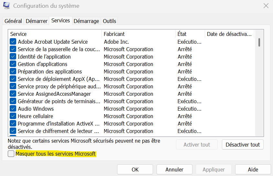
Task: Uncheck Service AssignedAccessManager checkbox
Action: pyautogui.click(x=13, y=94)
